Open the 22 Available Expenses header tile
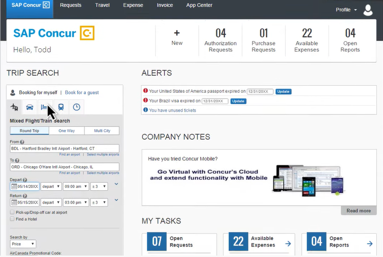 click(307, 40)
